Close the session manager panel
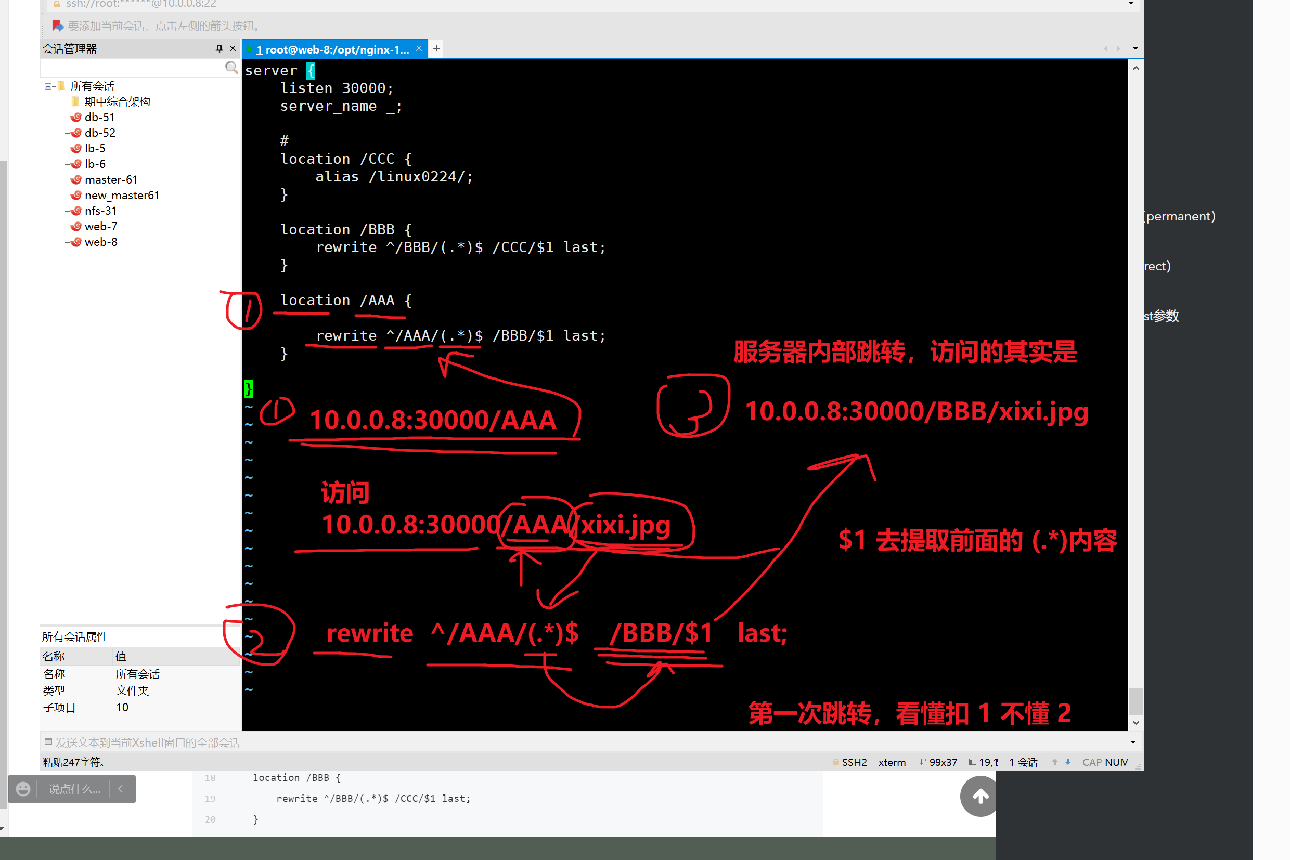This screenshot has width=1290, height=860. click(233, 48)
